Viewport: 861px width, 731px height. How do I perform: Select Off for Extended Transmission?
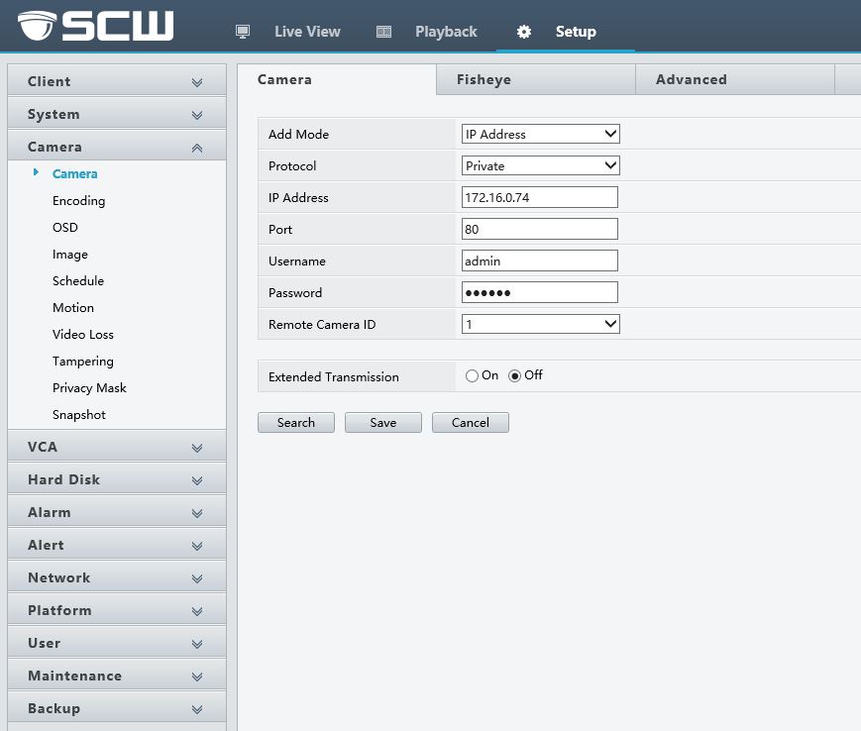click(514, 376)
